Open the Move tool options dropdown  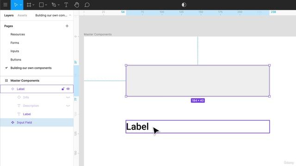click(x=21, y=5)
